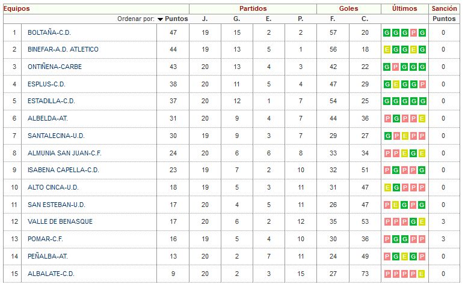Screen dimensions: 465x288
Task: Sort table by the Puntos column
Action: click(176, 19)
